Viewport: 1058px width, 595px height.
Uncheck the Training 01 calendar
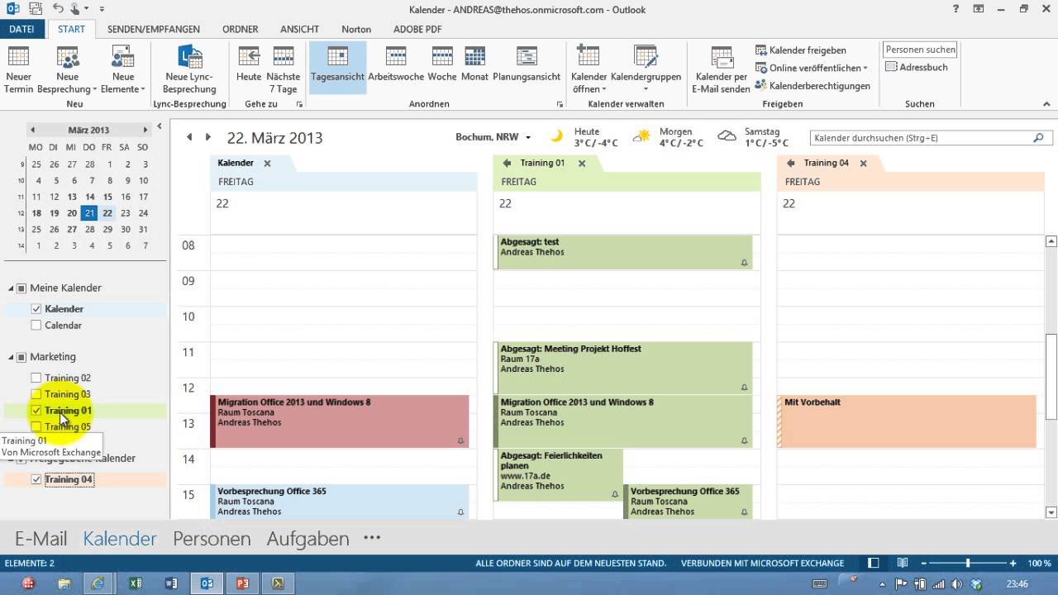pyautogui.click(x=36, y=410)
